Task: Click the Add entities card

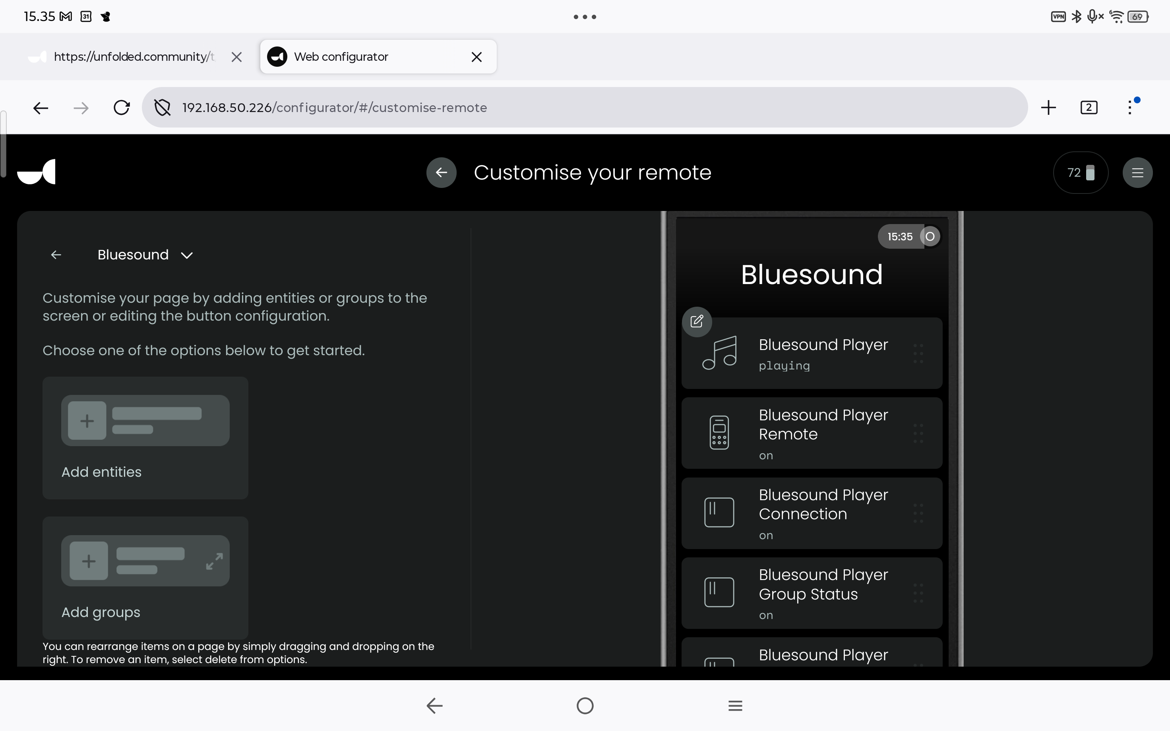Action: [x=145, y=438]
